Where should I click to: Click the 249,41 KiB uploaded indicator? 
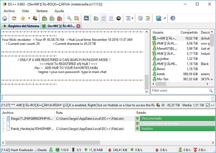tap(118, 150)
